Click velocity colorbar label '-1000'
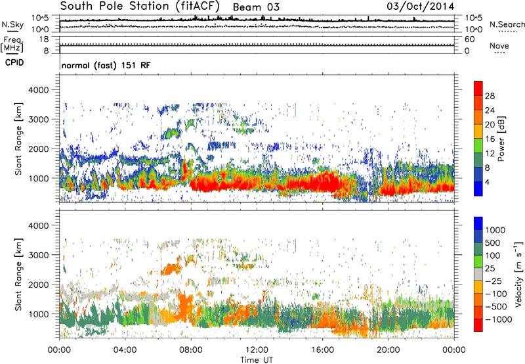 499,319
